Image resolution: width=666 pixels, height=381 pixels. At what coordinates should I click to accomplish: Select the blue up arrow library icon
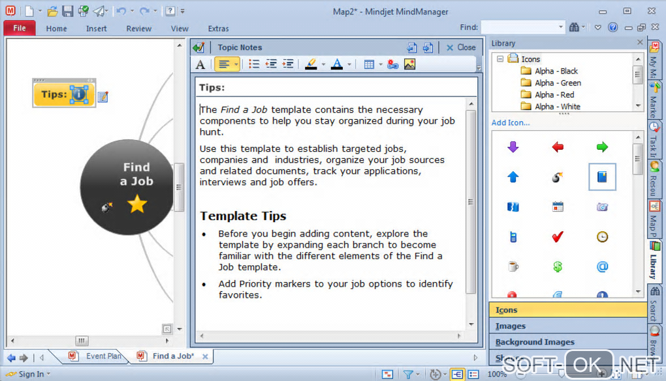pos(513,176)
